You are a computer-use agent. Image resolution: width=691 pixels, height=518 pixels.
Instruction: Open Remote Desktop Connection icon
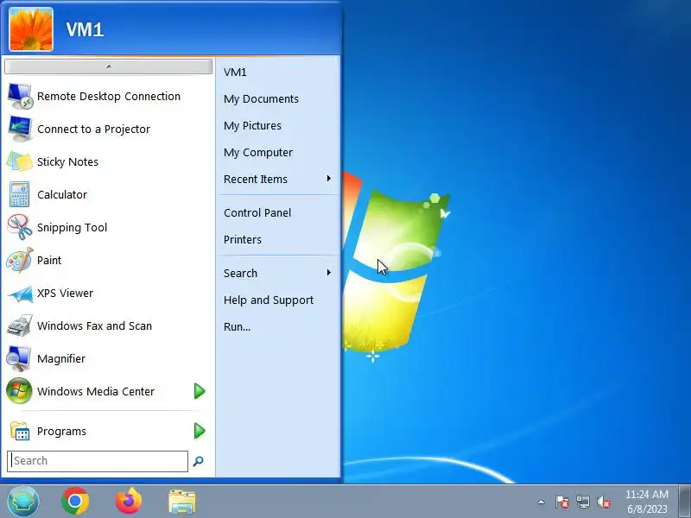coord(20,96)
